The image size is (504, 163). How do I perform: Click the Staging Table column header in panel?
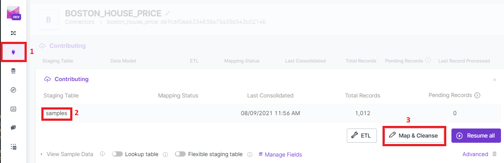[61, 95]
